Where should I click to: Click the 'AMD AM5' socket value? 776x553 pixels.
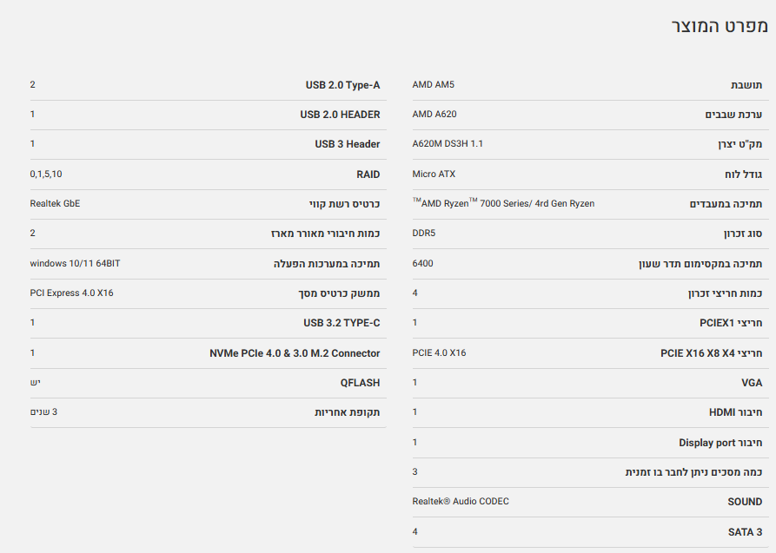[x=433, y=85]
